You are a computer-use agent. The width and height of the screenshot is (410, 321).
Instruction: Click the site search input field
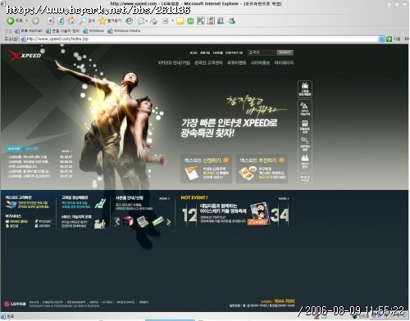pos(262,52)
